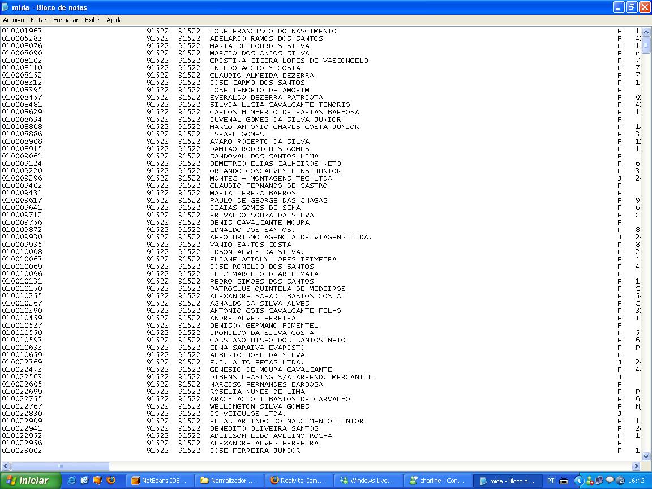
Task: Click the code 010005283
Action: (22, 38)
